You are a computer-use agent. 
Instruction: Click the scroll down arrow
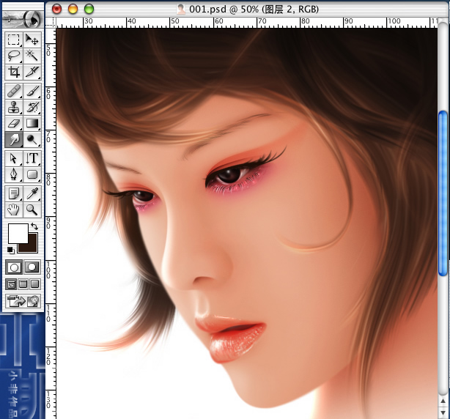click(443, 412)
